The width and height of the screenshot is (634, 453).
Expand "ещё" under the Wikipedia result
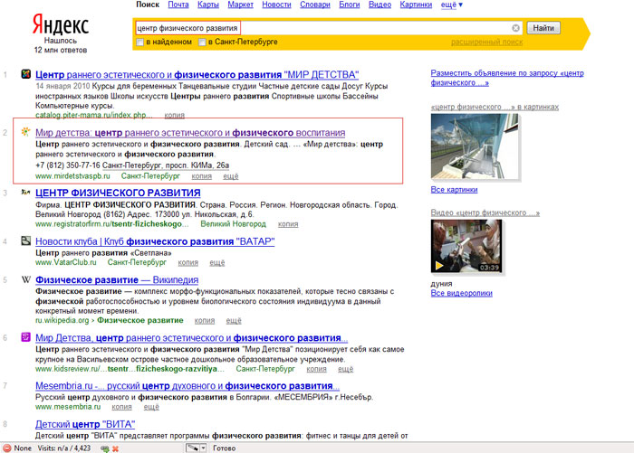(233, 319)
